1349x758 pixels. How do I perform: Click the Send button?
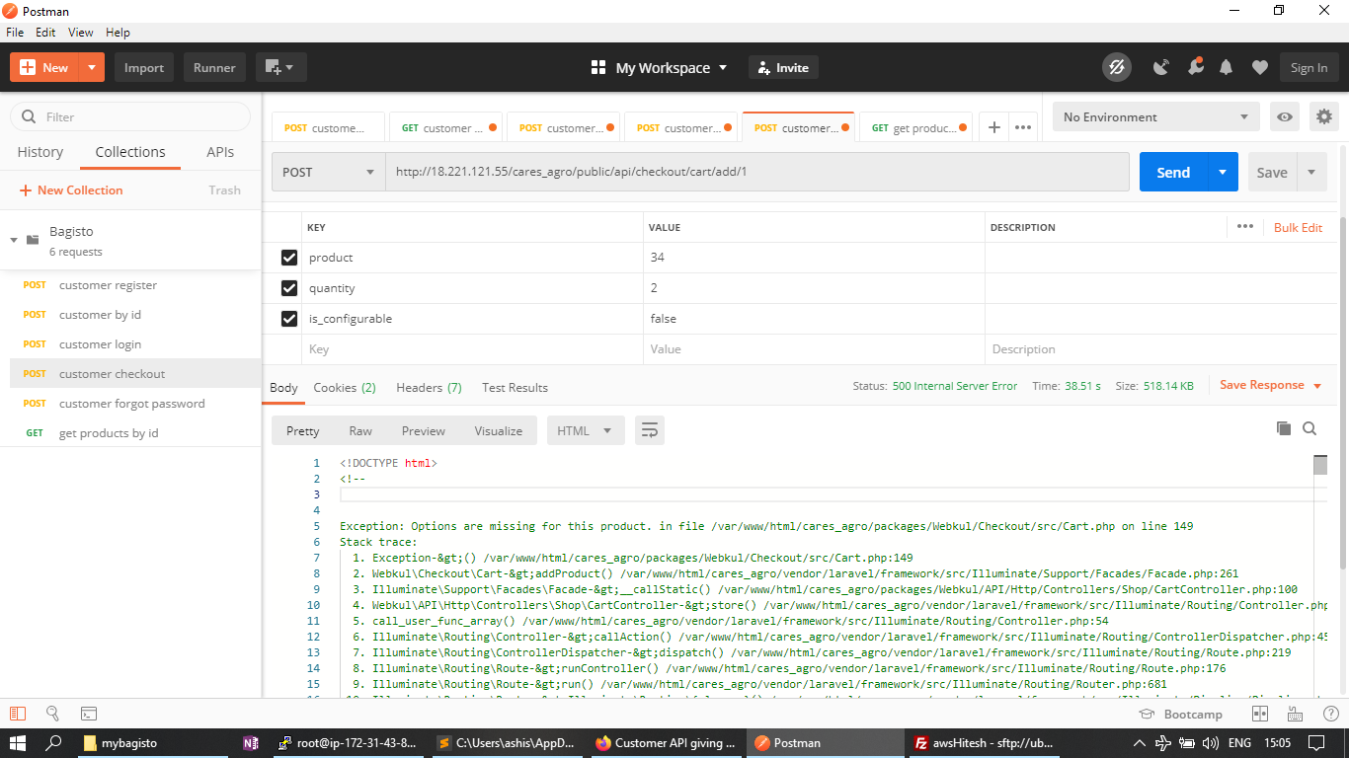[x=1173, y=172]
